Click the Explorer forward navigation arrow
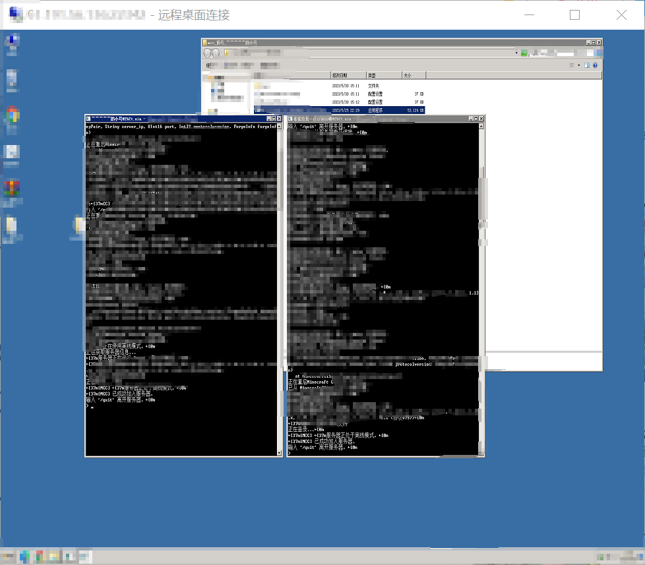Viewport: 645px width, 565px height. tap(217, 53)
